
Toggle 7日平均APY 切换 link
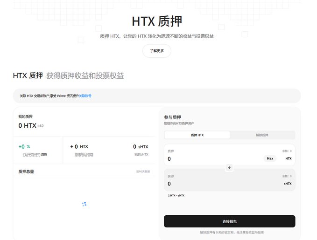[44, 154]
